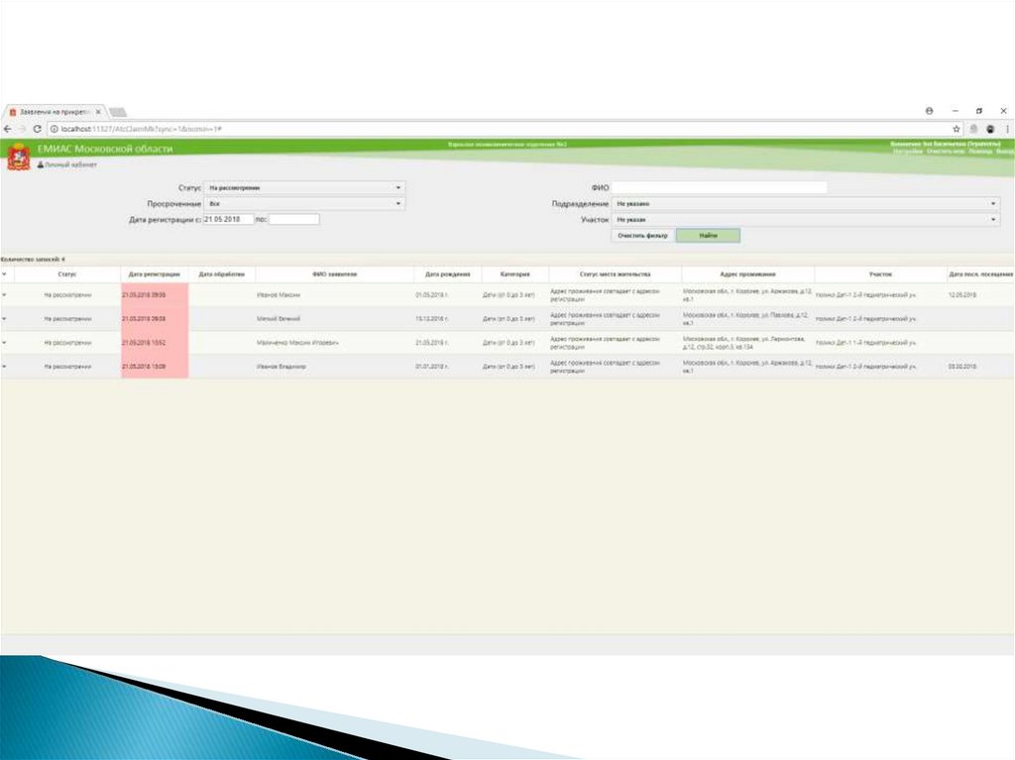Viewport: 1015px width, 760px height.
Task: Expand the row for Иванов Максим
Action: pyautogui.click(x=4, y=294)
